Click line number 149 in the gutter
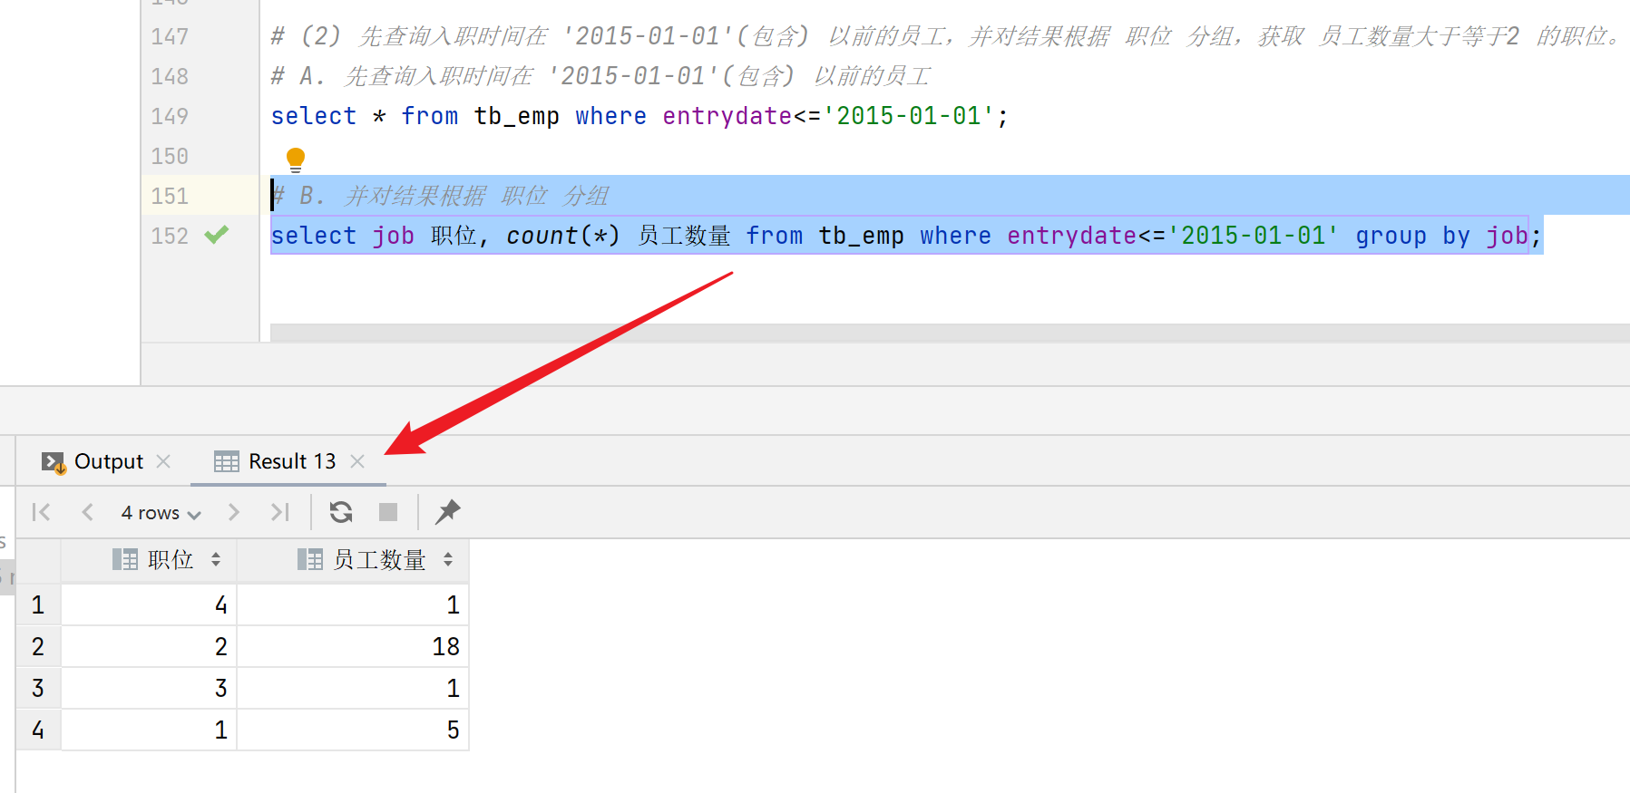This screenshot has height=793, width=1630. [x=170, y=116]
